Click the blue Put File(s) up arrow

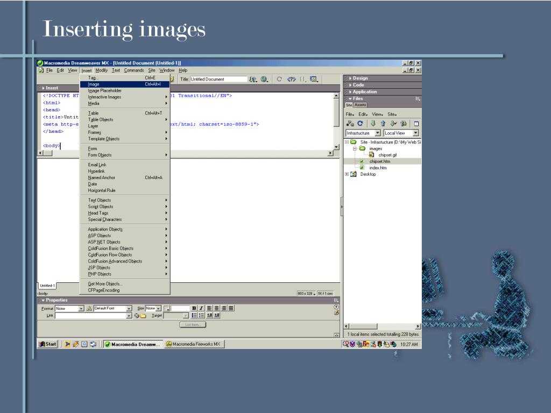coord(383,123)
